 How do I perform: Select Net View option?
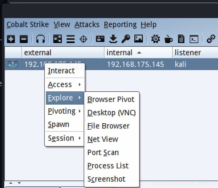click(x=112, y=139)
